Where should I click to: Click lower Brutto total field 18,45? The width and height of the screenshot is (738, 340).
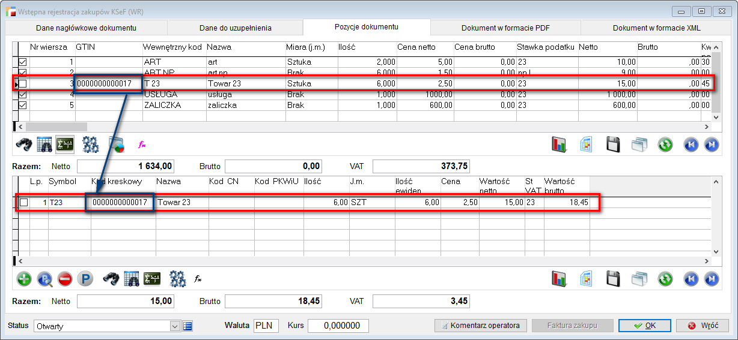point(273,300)
